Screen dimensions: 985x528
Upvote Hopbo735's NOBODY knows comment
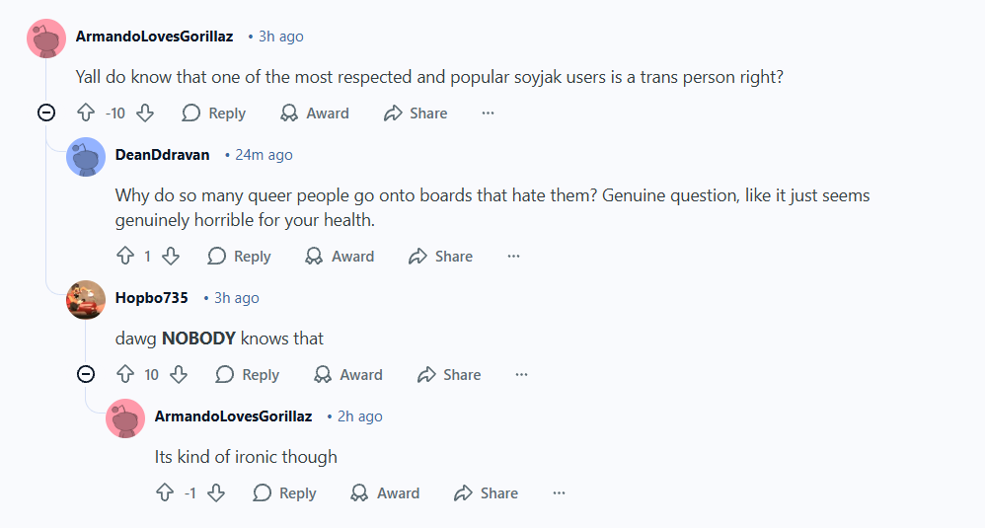pyautogui.click(x=125, y=375)
